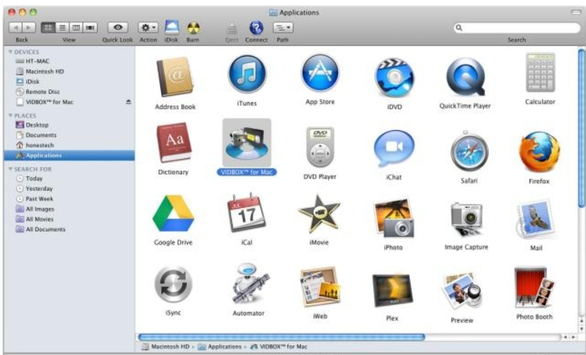
Task: Go forward with the right arrow button
Action: coord(29,28)
